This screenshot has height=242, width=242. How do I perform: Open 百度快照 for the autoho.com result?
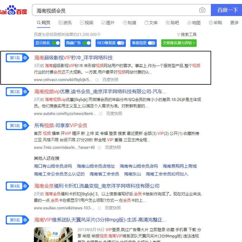point(114,114)
